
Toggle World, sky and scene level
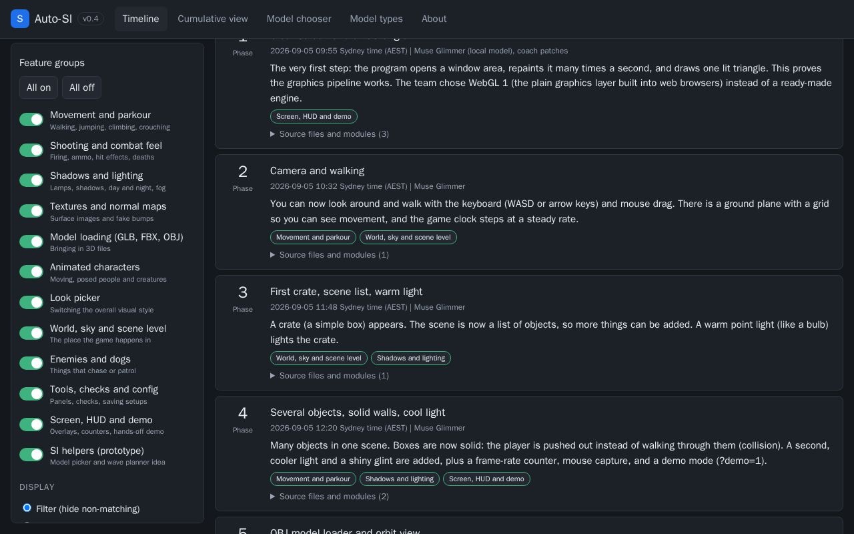tap(31, 333)
